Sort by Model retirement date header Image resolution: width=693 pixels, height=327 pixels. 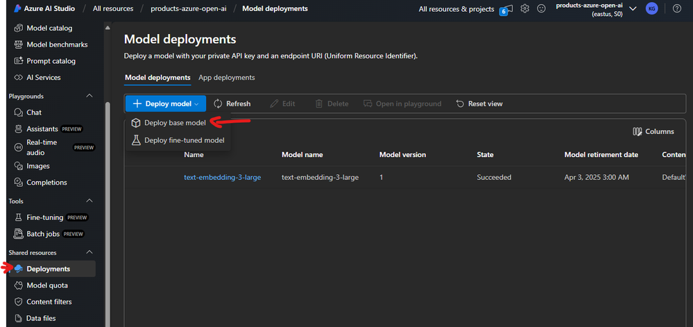point(601,155)
